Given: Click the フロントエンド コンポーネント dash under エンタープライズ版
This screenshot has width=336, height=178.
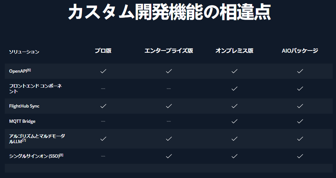Looking at the screenshot, I should click(169, 89).
